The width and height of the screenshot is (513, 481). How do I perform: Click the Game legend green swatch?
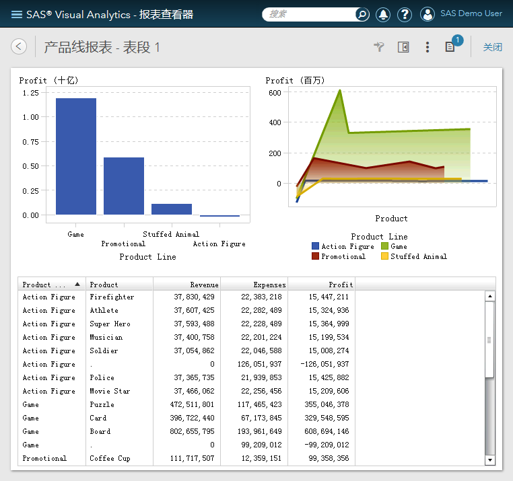point(384,247)
